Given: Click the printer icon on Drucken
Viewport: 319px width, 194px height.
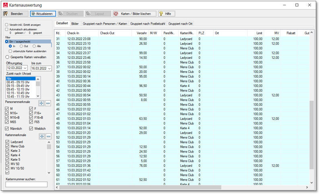Looking at the screenshot, I should point(61,14).
